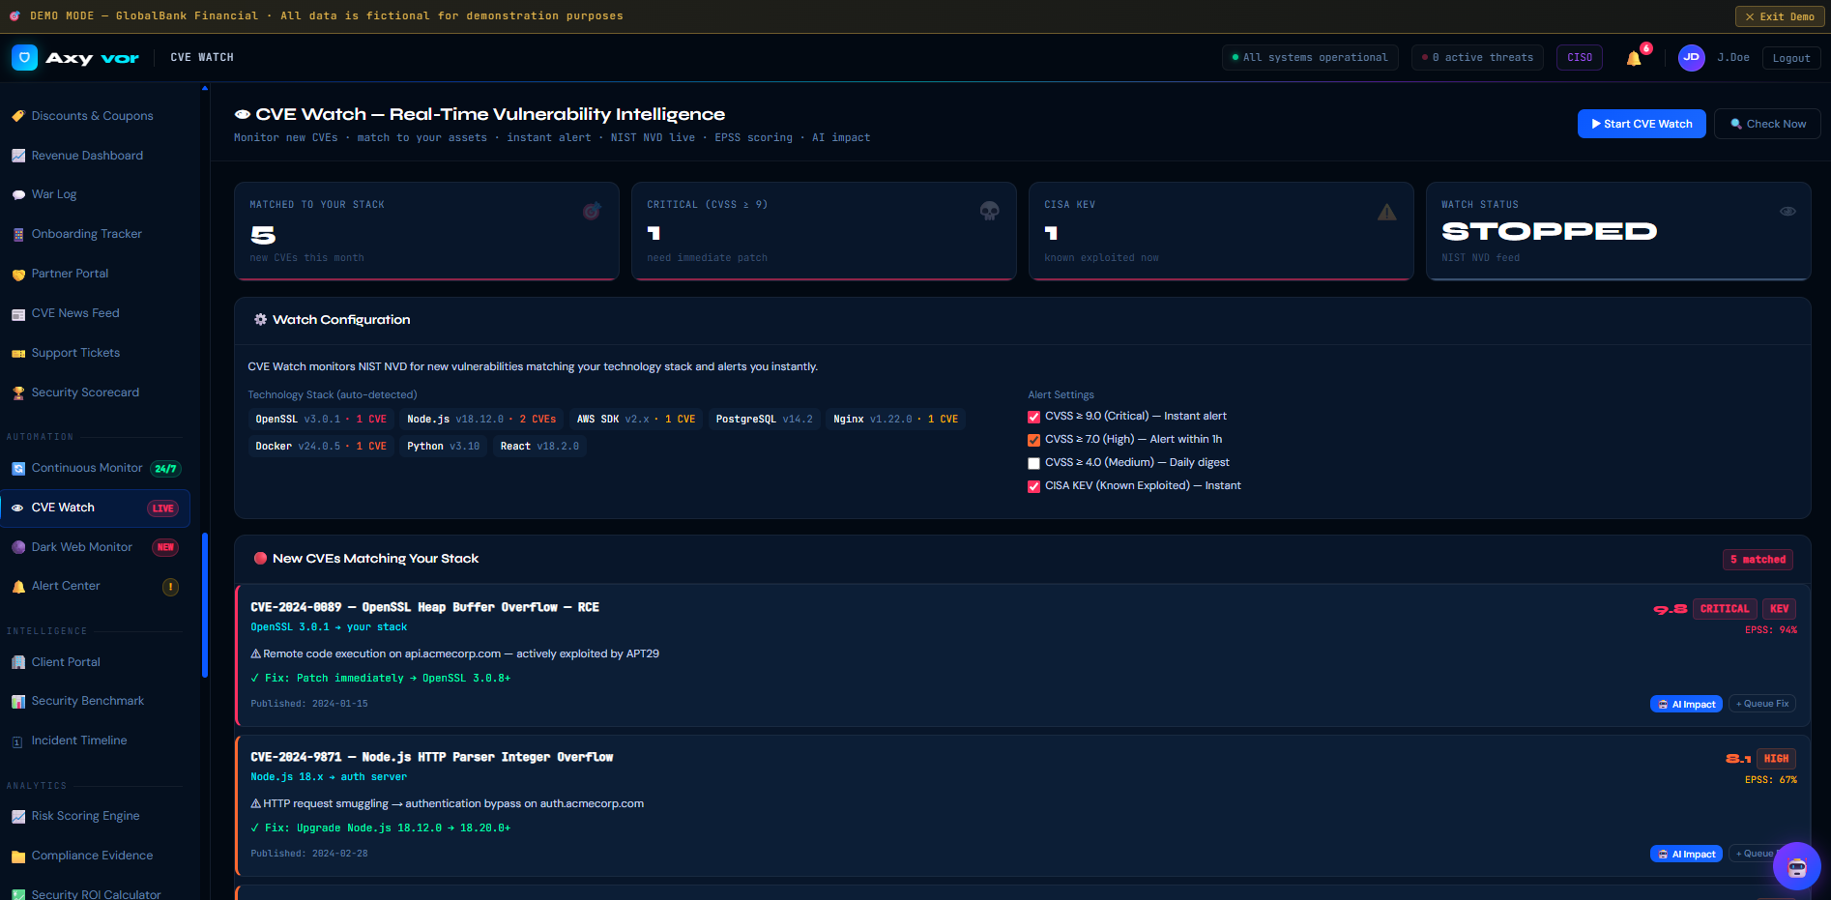This screenshot has width=1831, height=900.
Task: Click the warning triangle in CISA KEV card
Action: click(1386, 212)
